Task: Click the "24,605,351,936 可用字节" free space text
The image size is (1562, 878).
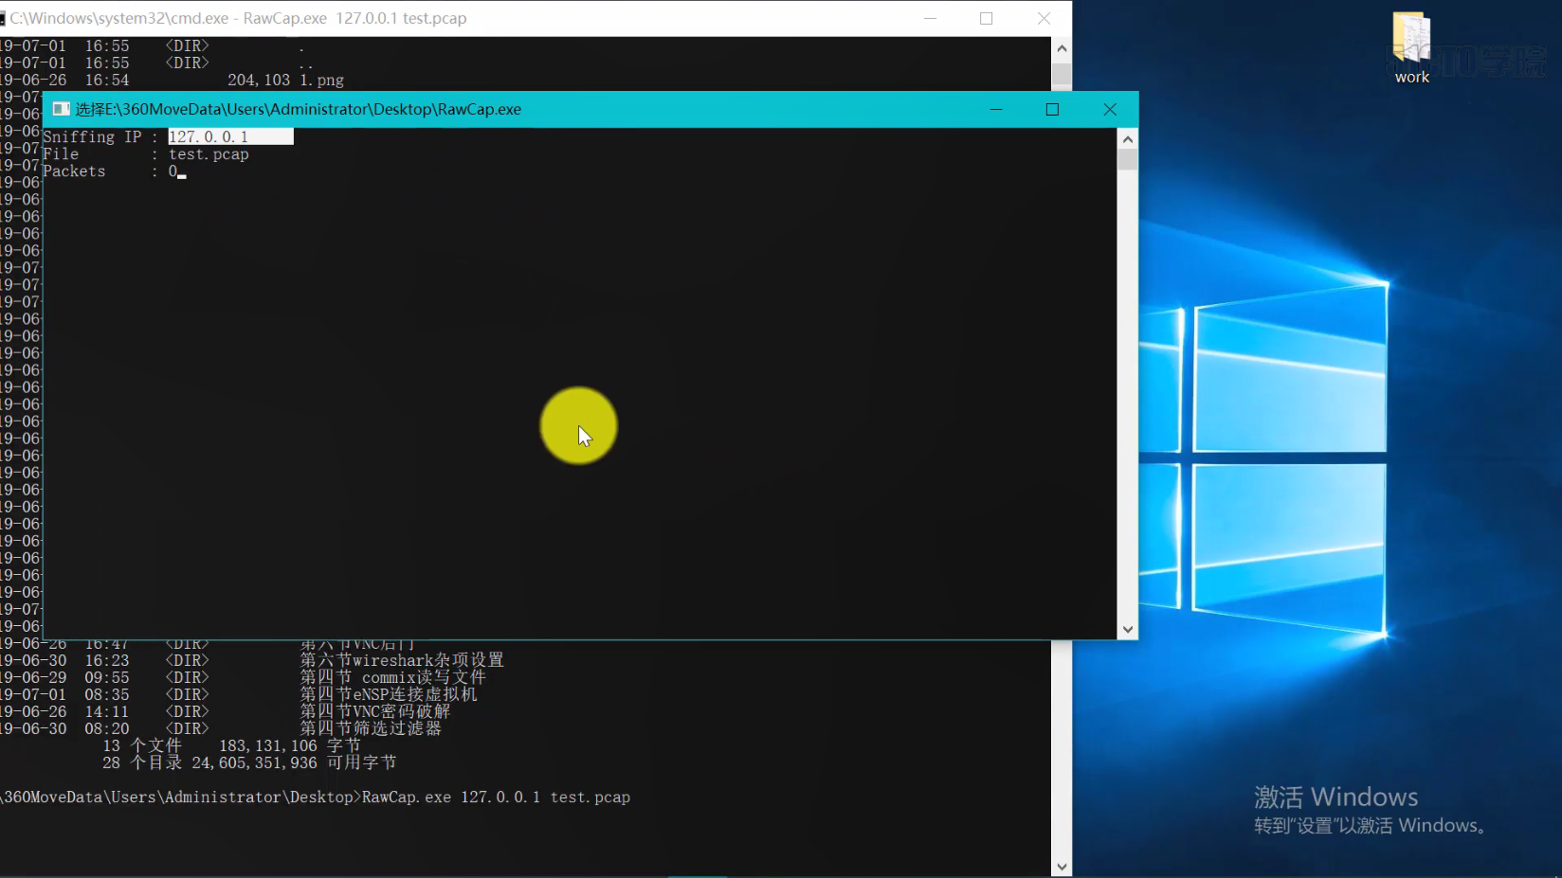Action: click(x=294, y=762)
